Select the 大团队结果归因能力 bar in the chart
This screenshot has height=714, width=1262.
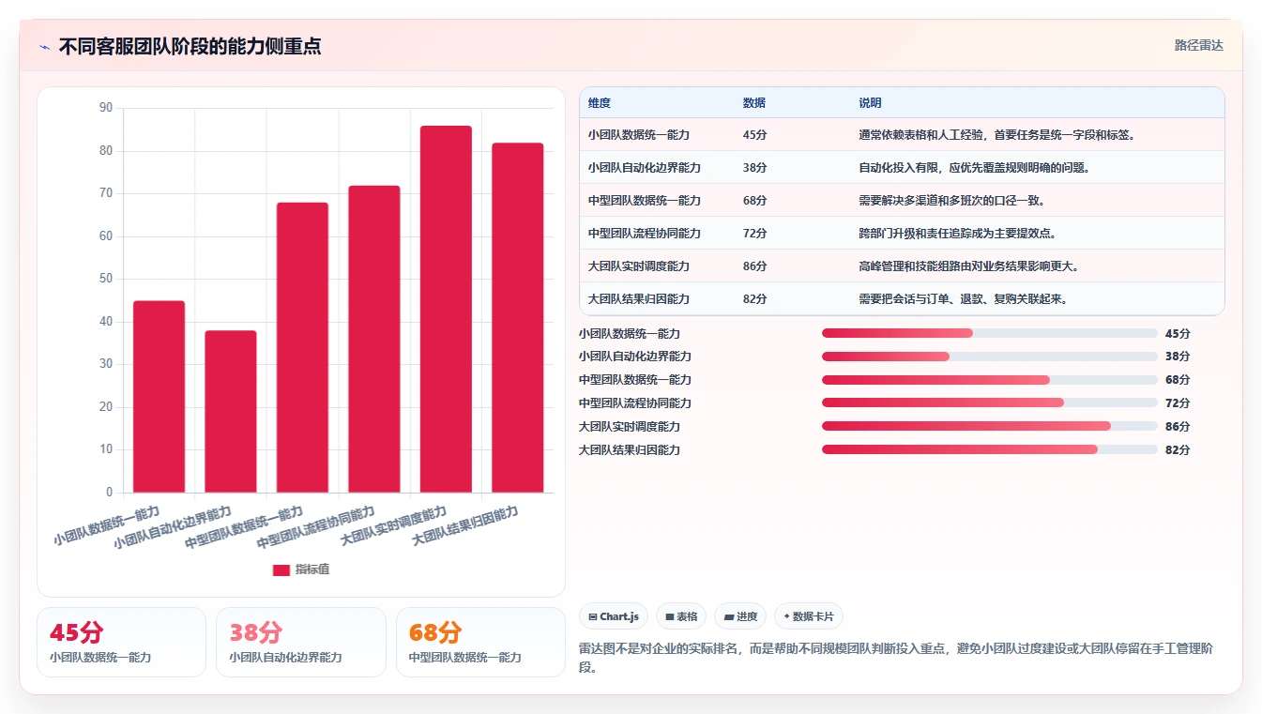coord(518,317)
